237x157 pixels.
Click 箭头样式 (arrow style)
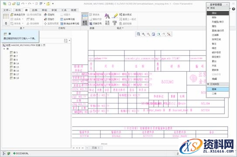coord(125,15)
